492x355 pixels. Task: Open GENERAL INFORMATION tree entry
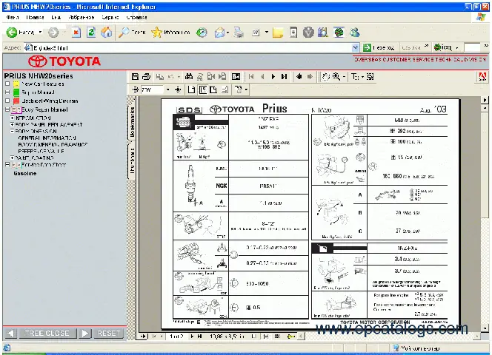[x=47, y=138]
